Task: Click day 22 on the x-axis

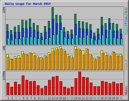Action: [x=87, y=98]
